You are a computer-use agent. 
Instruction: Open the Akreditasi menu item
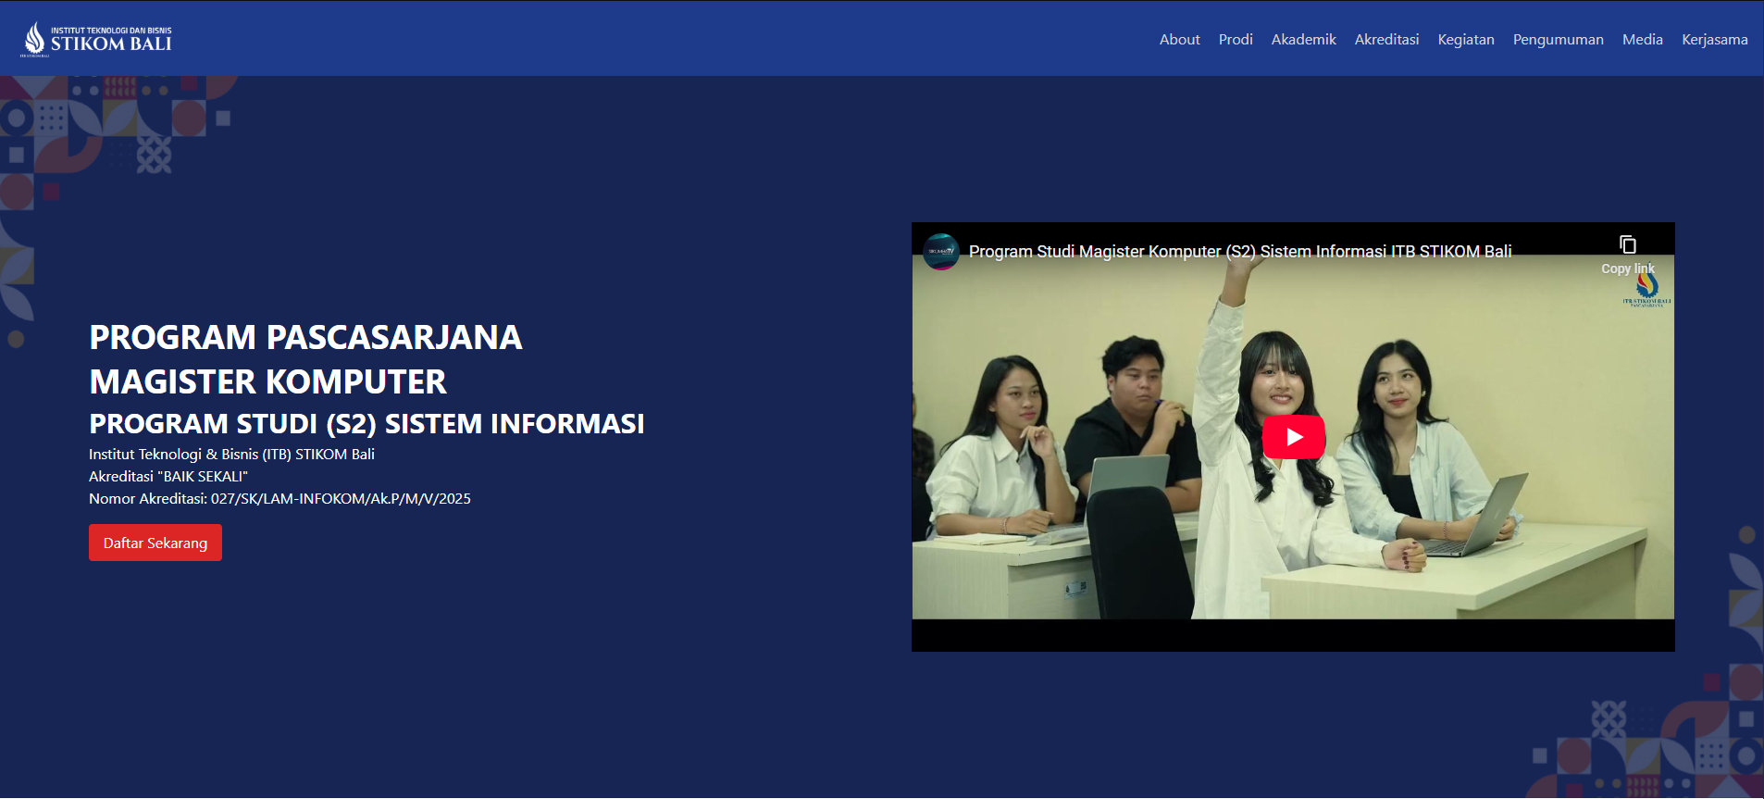[1386, 39]
